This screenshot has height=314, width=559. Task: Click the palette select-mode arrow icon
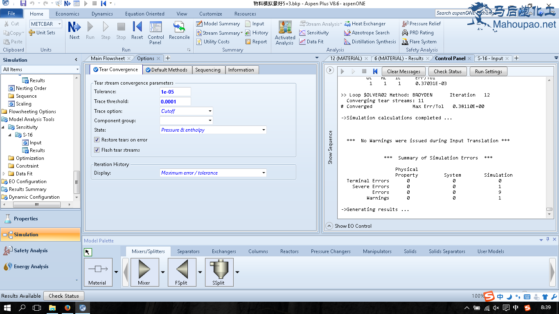tap(88, 252)
